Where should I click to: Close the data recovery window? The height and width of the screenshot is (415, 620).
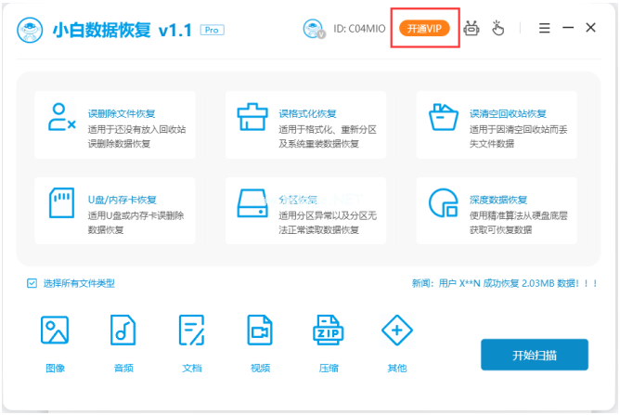[x=590, y=28]
